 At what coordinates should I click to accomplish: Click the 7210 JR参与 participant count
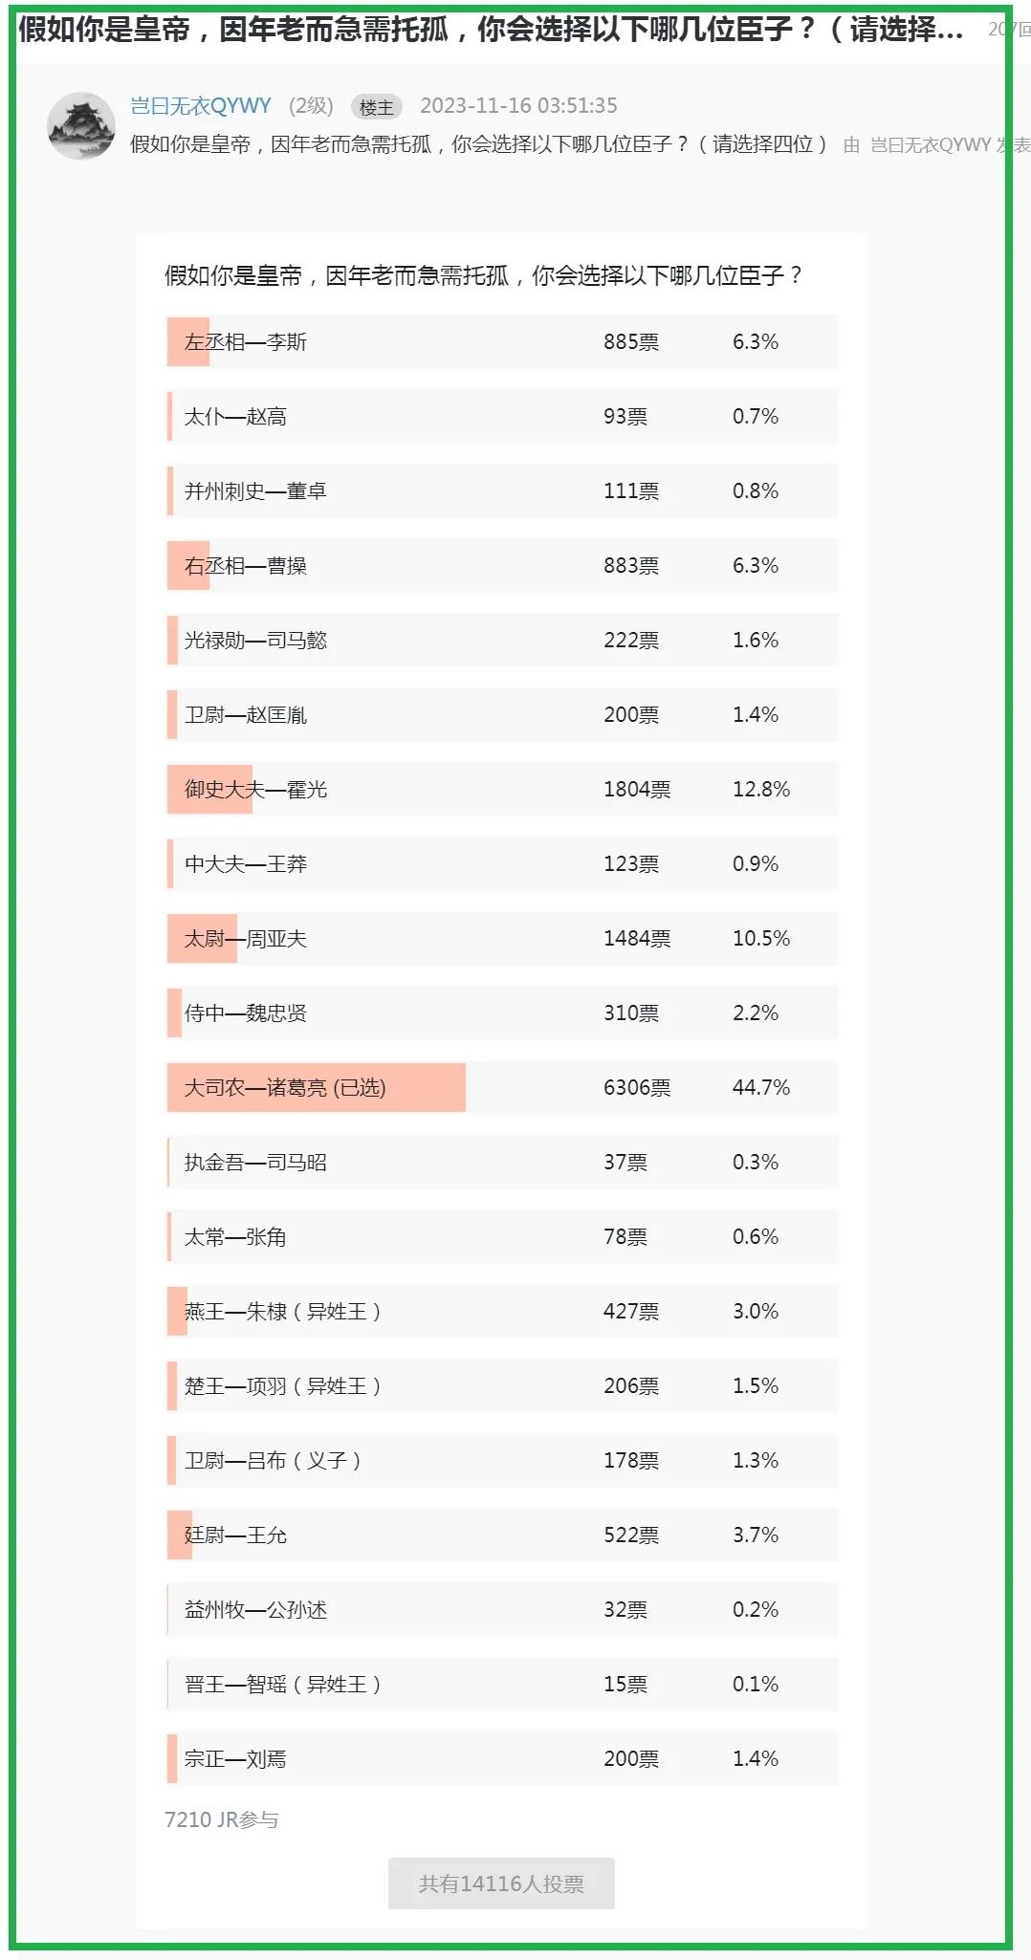221,1819
